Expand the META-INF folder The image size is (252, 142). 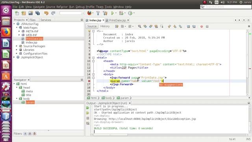[19, 31]
